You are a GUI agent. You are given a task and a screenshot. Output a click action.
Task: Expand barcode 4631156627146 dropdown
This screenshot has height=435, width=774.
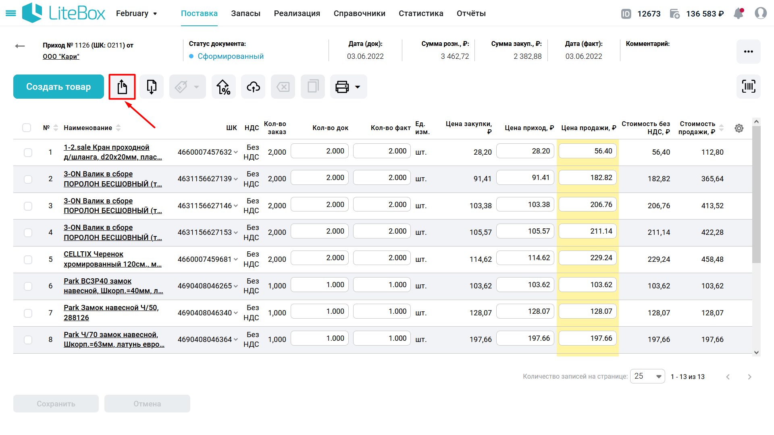[x=236, y=206]
